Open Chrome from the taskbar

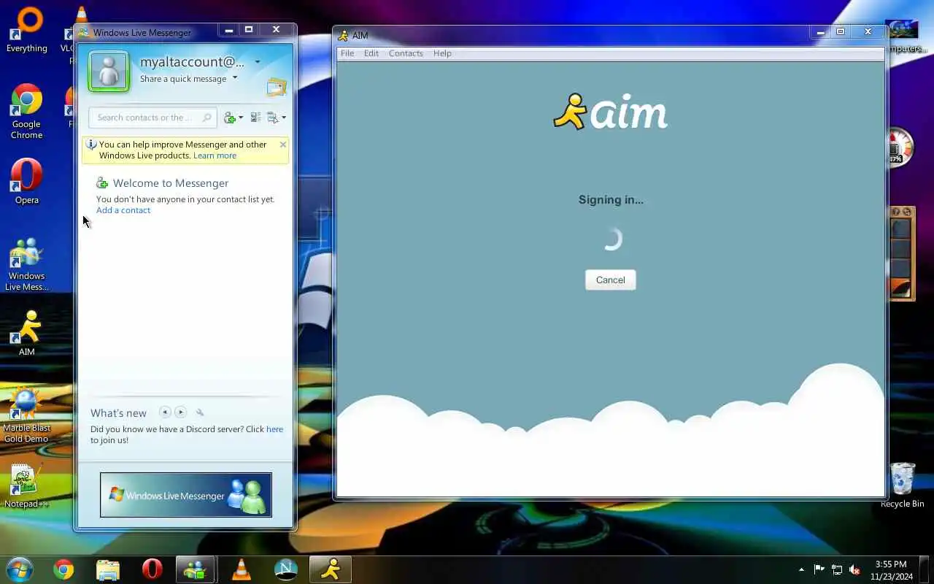[x=63, y=569]
